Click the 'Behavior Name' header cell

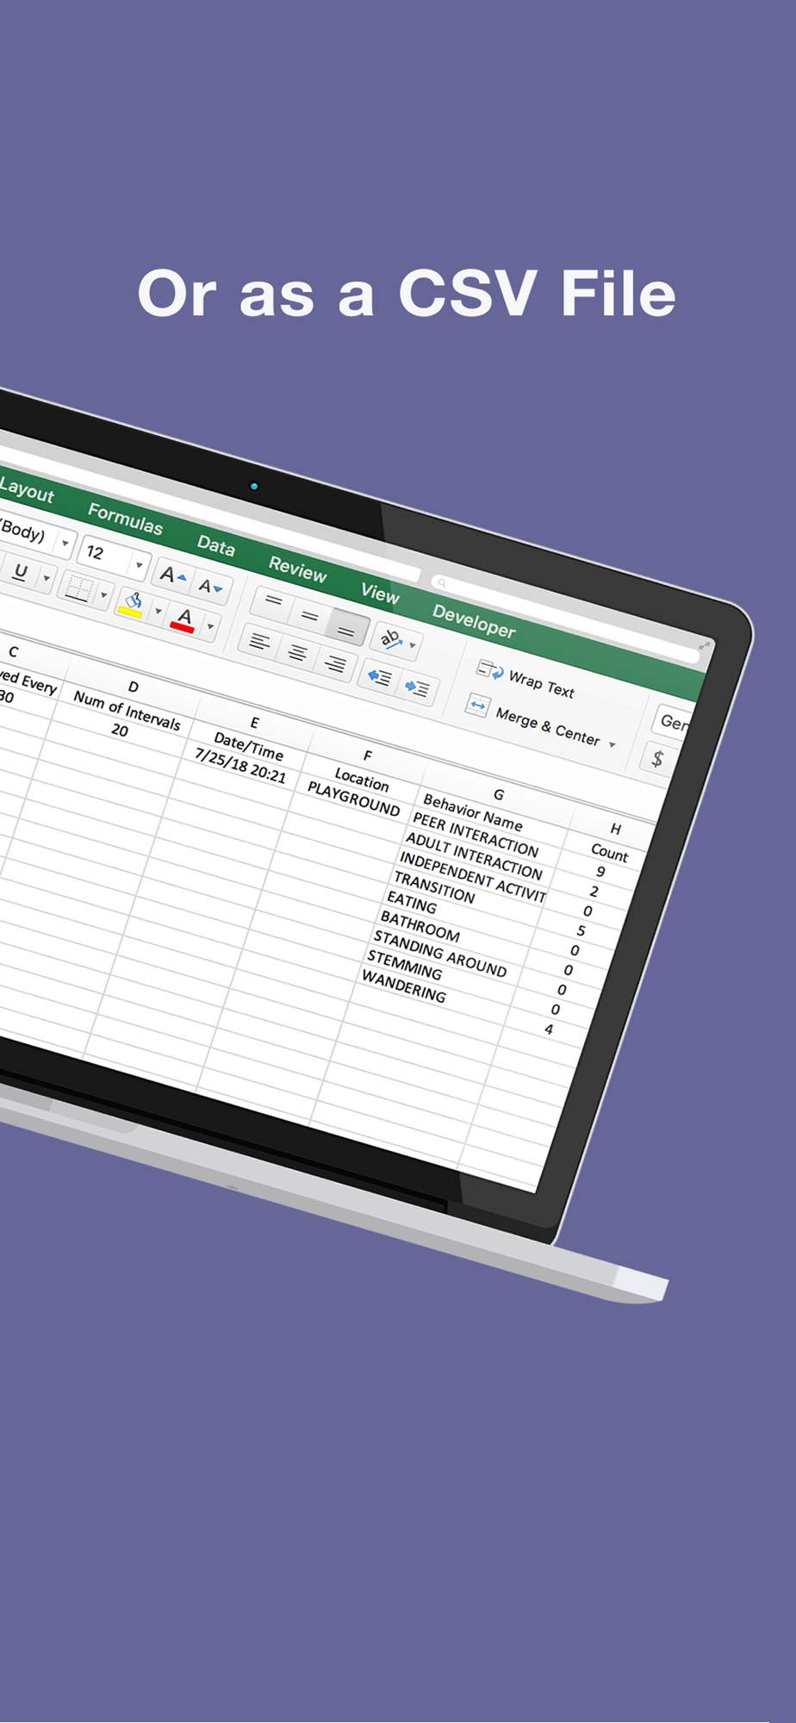pyautogui.click(x=472, y=812)
